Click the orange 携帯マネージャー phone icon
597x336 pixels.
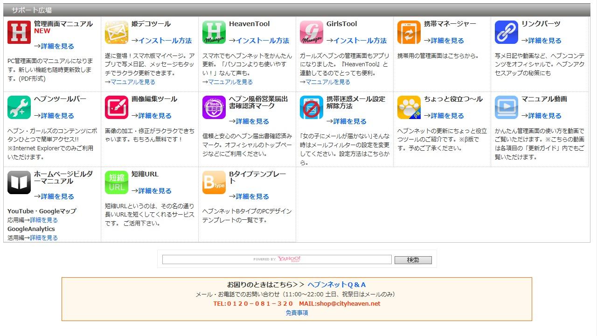409,32
